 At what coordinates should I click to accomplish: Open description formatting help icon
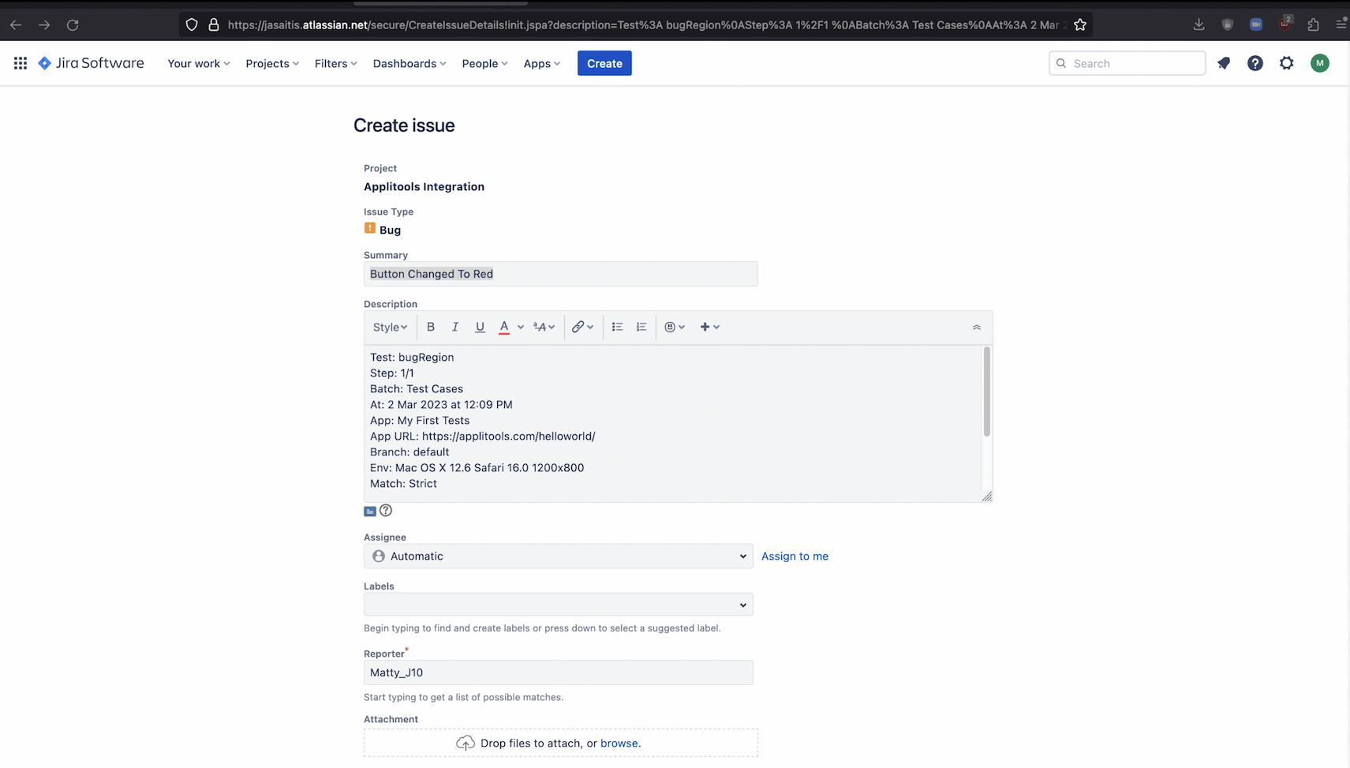coord(386,511)
